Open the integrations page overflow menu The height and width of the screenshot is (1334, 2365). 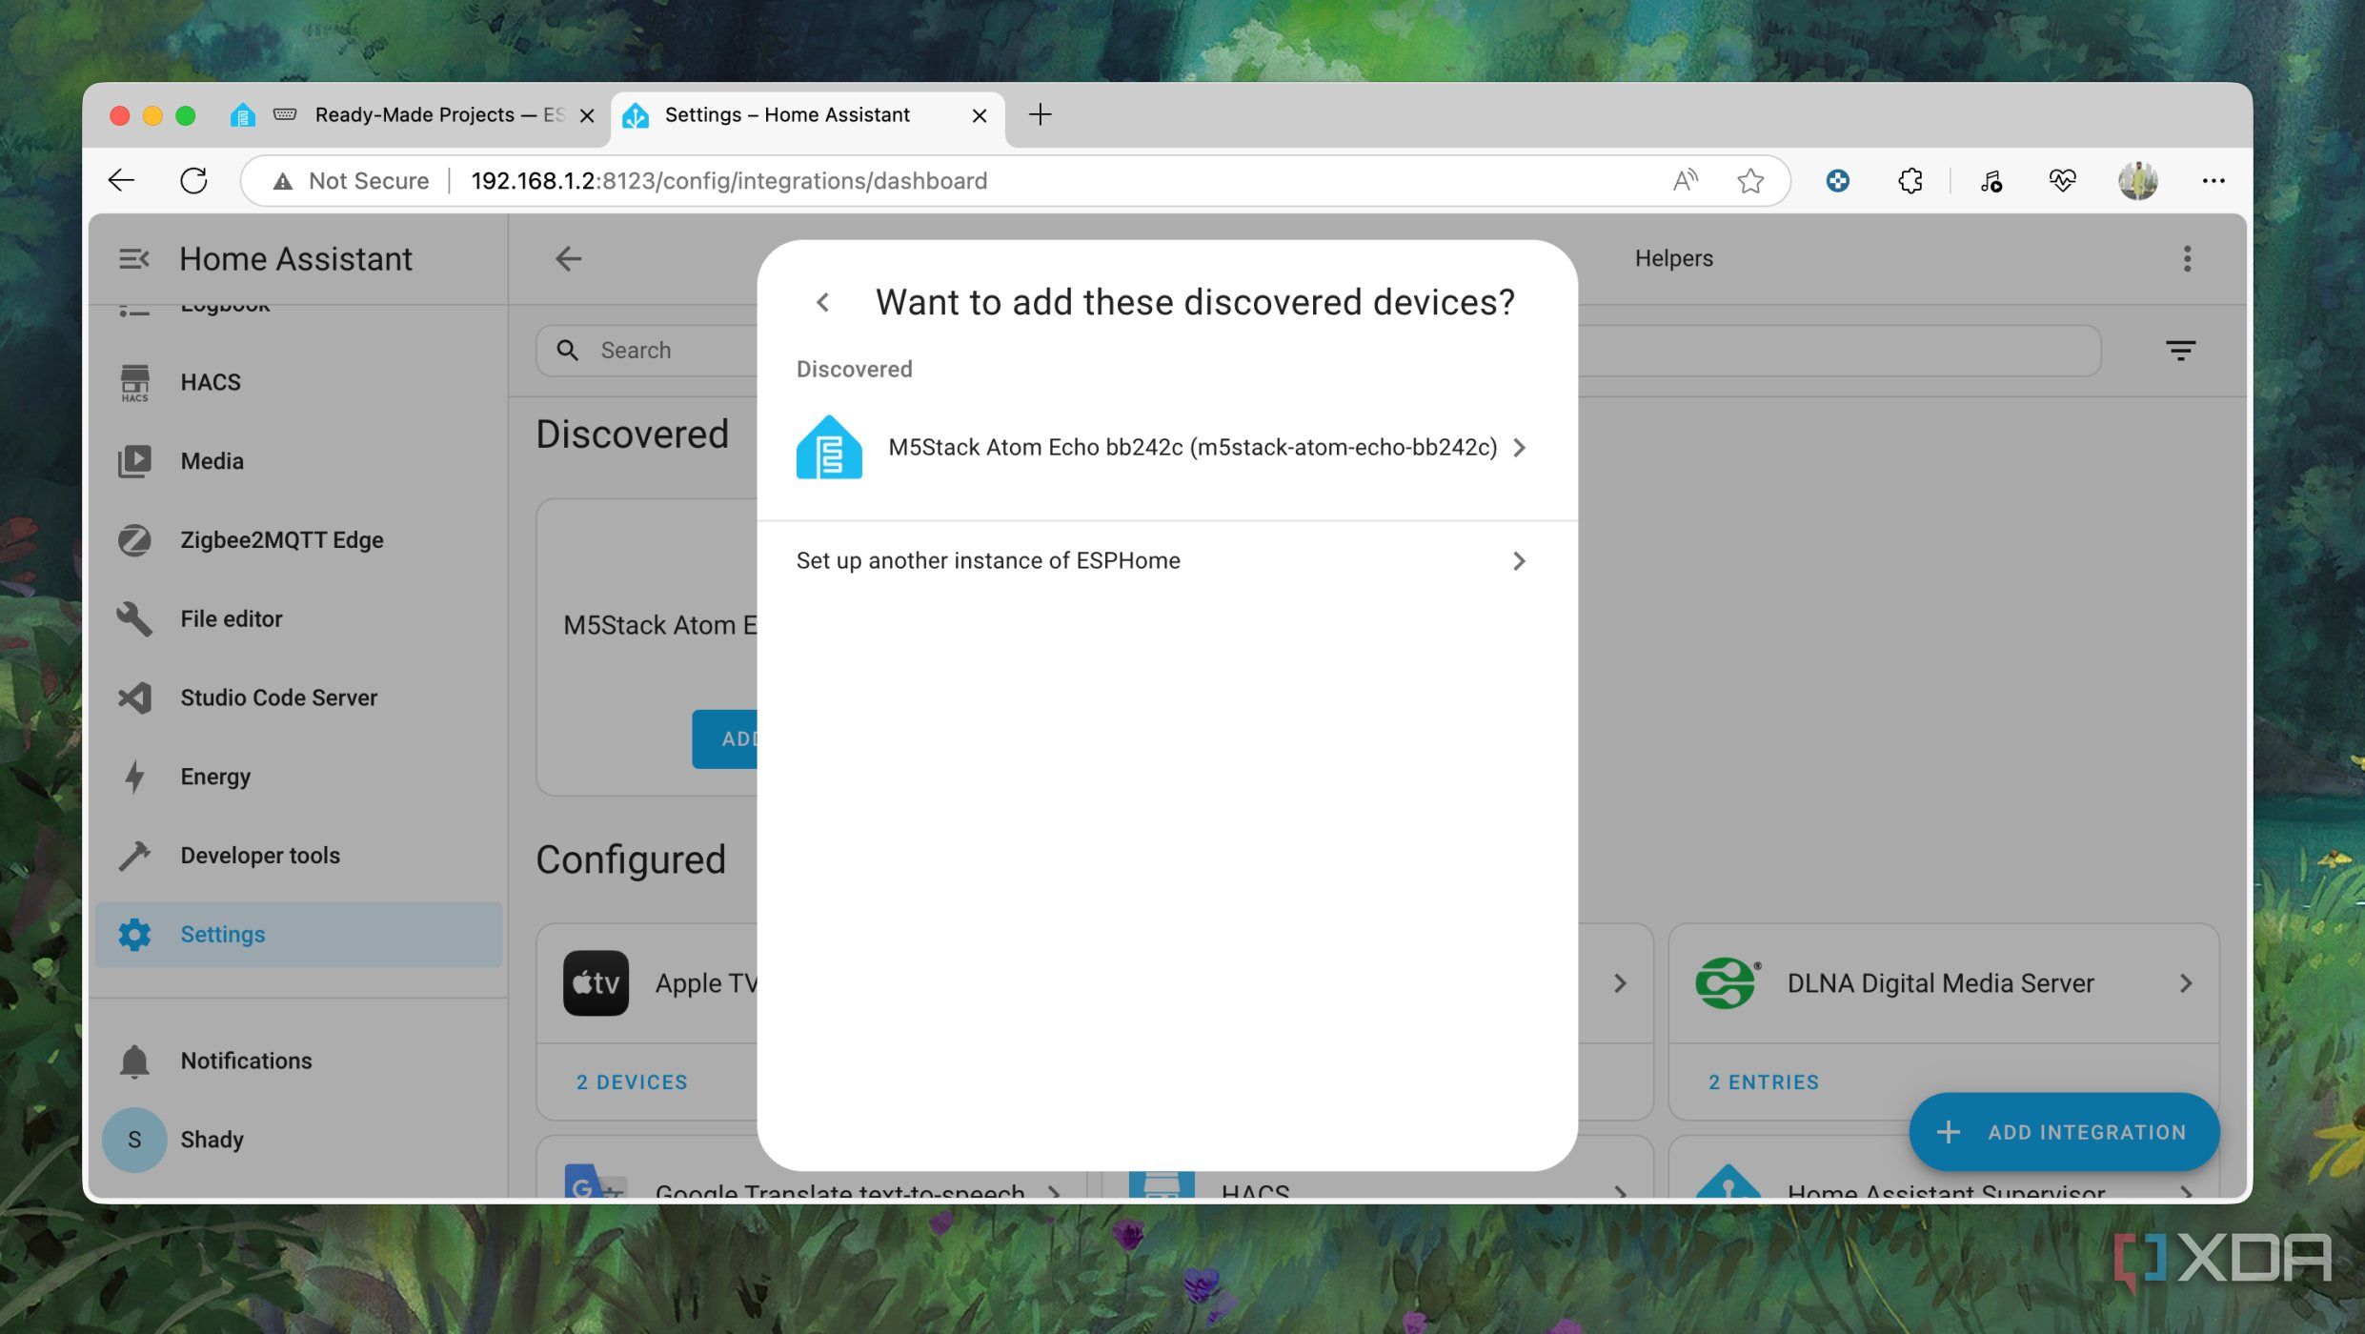(x=2187, y=258)
